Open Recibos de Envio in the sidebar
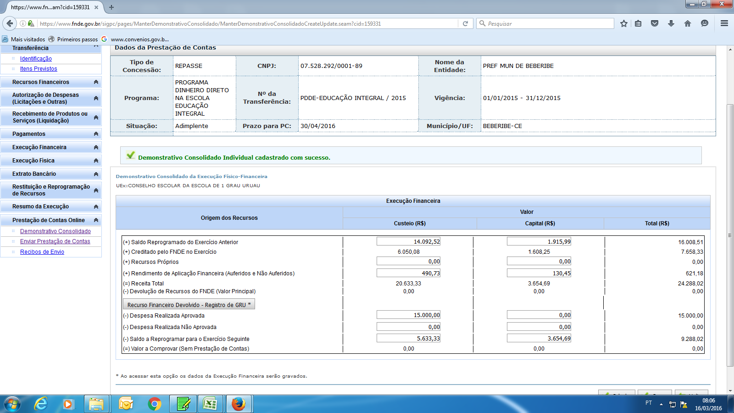This screenshot has height=413, width=734. coord(42,252)
